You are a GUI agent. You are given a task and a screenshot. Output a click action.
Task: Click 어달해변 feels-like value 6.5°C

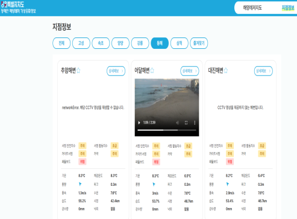(x=187, y=176)
